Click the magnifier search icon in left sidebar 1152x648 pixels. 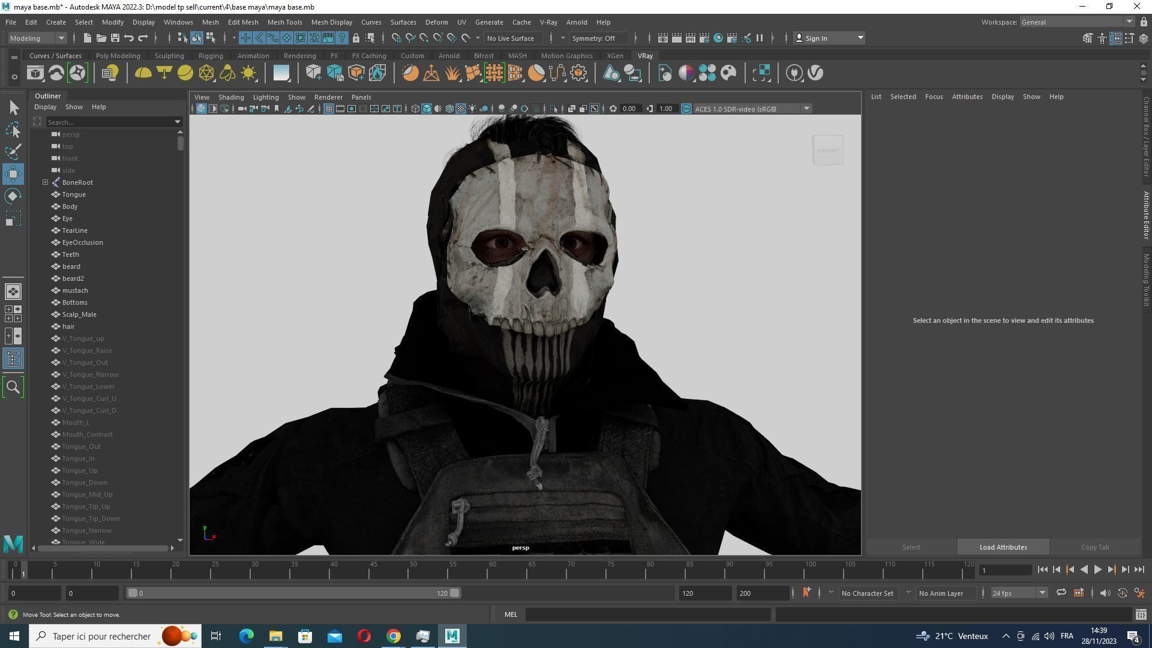[x=13, y=387]
